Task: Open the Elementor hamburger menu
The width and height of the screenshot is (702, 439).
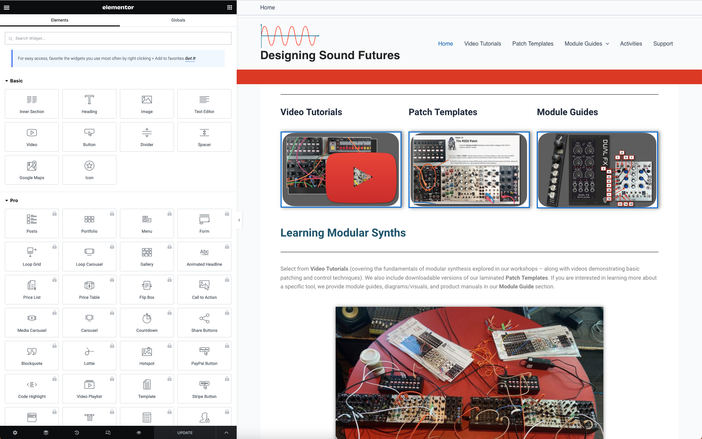Action: (x=7, y=7)
